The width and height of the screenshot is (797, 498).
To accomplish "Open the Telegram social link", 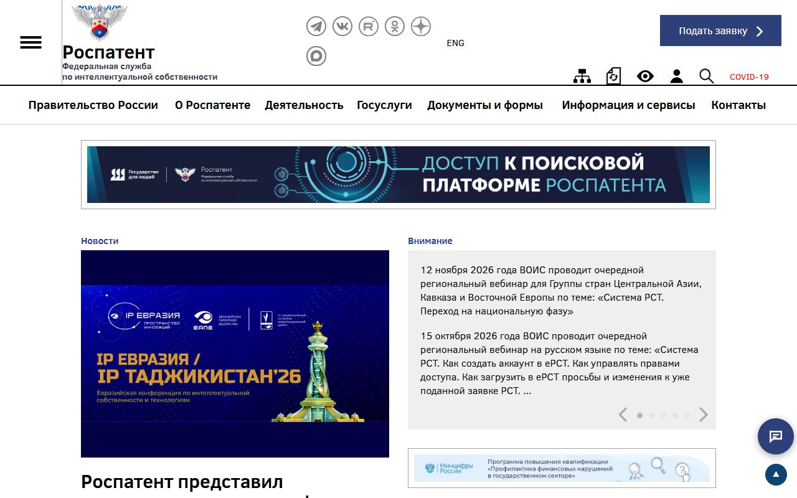I will 316,26.
